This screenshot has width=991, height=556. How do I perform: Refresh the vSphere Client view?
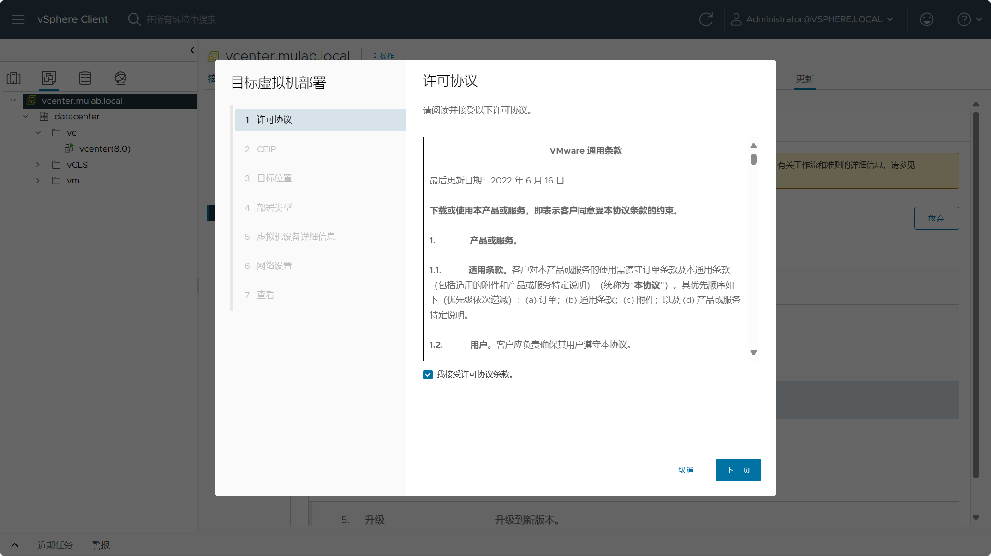point(706,19)
